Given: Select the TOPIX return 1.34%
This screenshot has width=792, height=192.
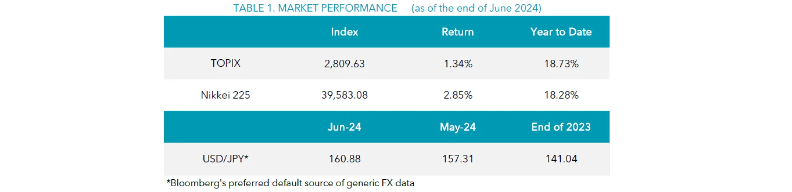Looking at the screenshot, I should [x=458, y=64].
